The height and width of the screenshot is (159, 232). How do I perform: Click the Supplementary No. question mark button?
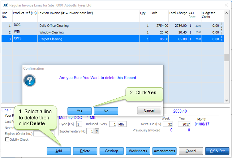pos(97,131)
